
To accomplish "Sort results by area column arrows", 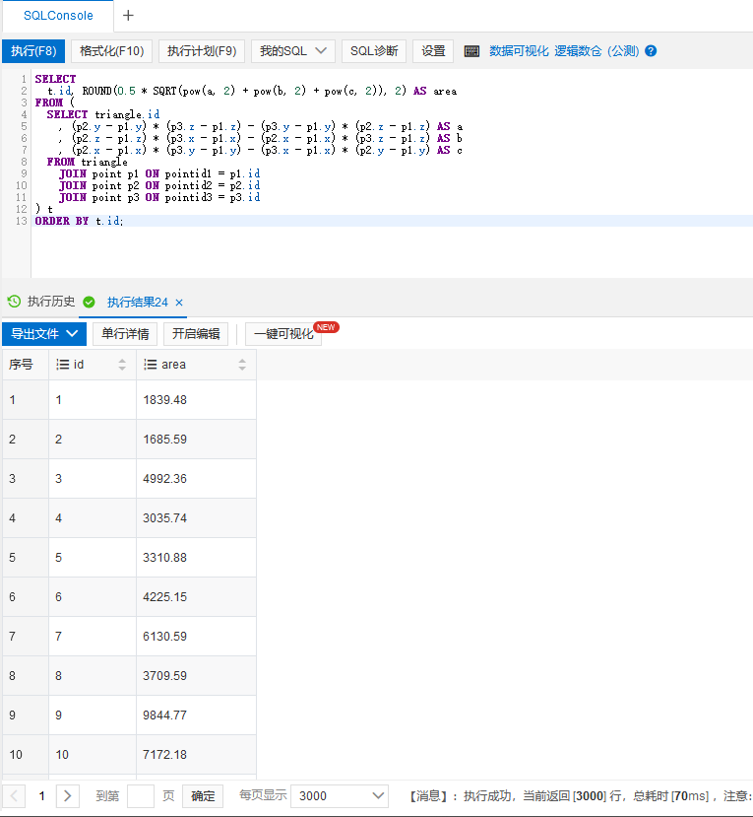I will (242, 365).
